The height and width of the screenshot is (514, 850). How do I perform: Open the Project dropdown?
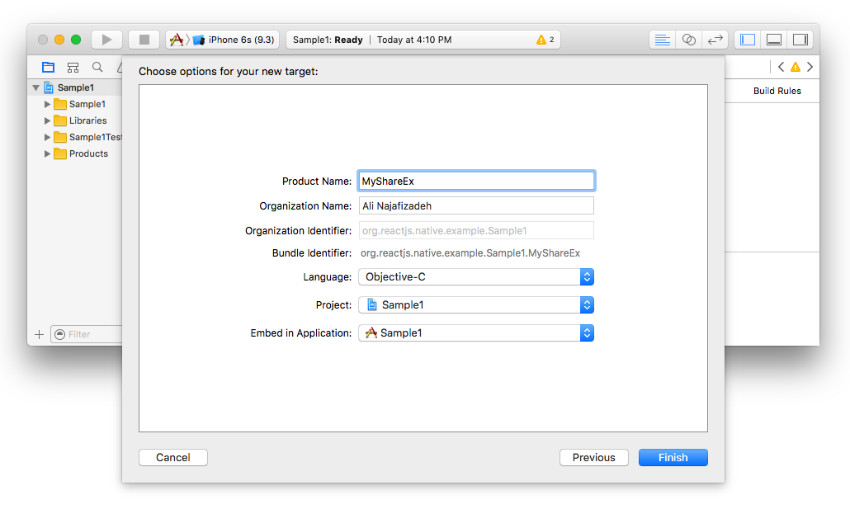(476, 304)
